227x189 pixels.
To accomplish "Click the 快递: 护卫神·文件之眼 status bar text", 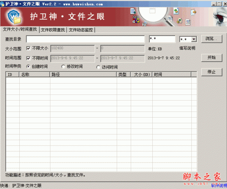I will pyautogui.click(x=21, y=186).
